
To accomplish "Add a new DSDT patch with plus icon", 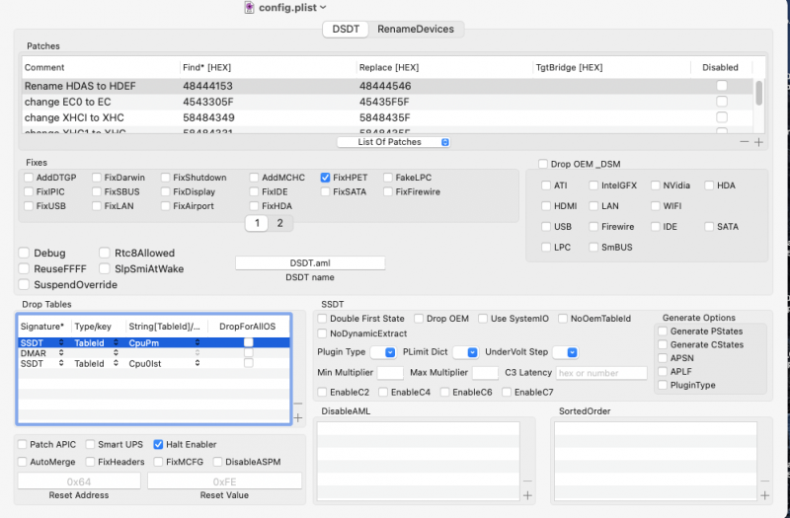I will 758,142.
